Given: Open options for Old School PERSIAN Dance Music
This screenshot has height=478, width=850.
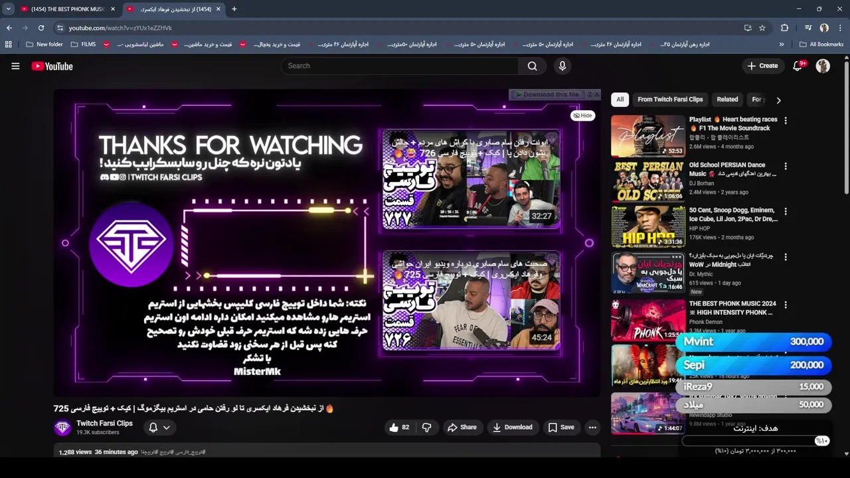Looking at the screenshot, I should coord(786,166).
